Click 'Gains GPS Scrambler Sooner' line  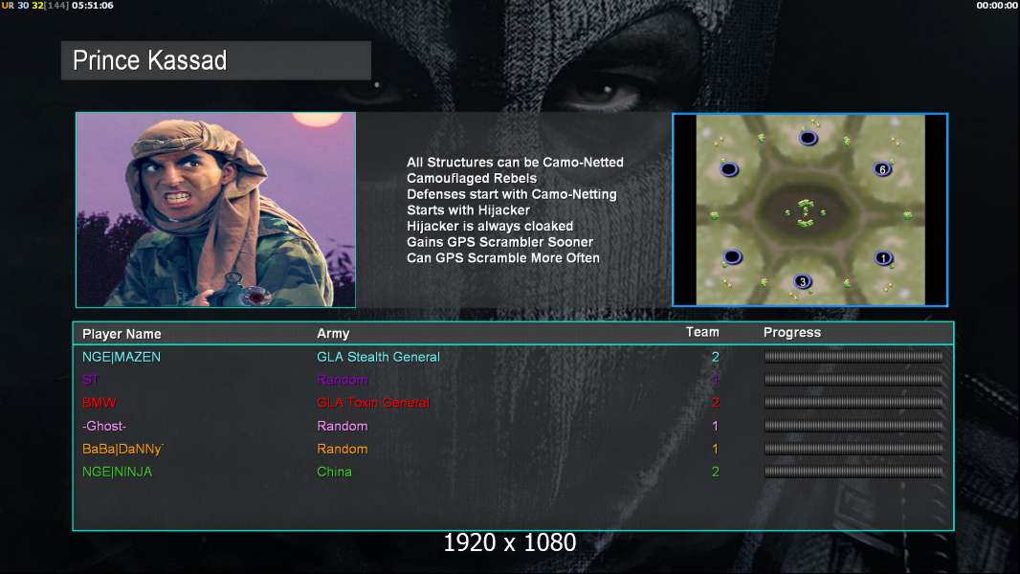coord(499,242)
